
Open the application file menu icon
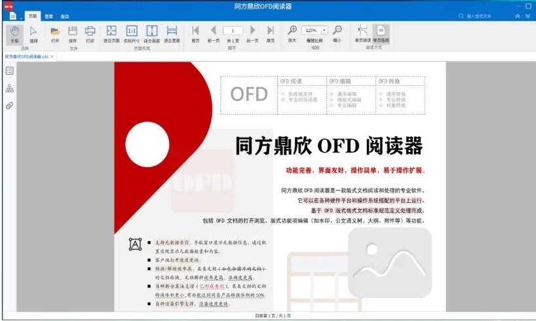pyautogui.click(x=13, y=16)
